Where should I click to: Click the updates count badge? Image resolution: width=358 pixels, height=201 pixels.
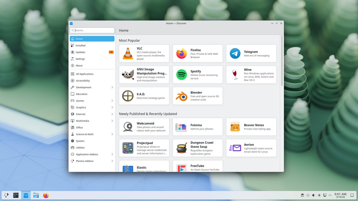[111, 52]
